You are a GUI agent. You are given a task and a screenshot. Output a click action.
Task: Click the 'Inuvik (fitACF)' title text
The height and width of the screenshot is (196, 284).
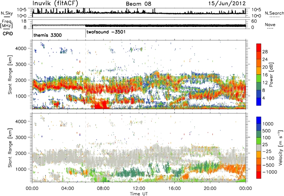coord(55,4)
